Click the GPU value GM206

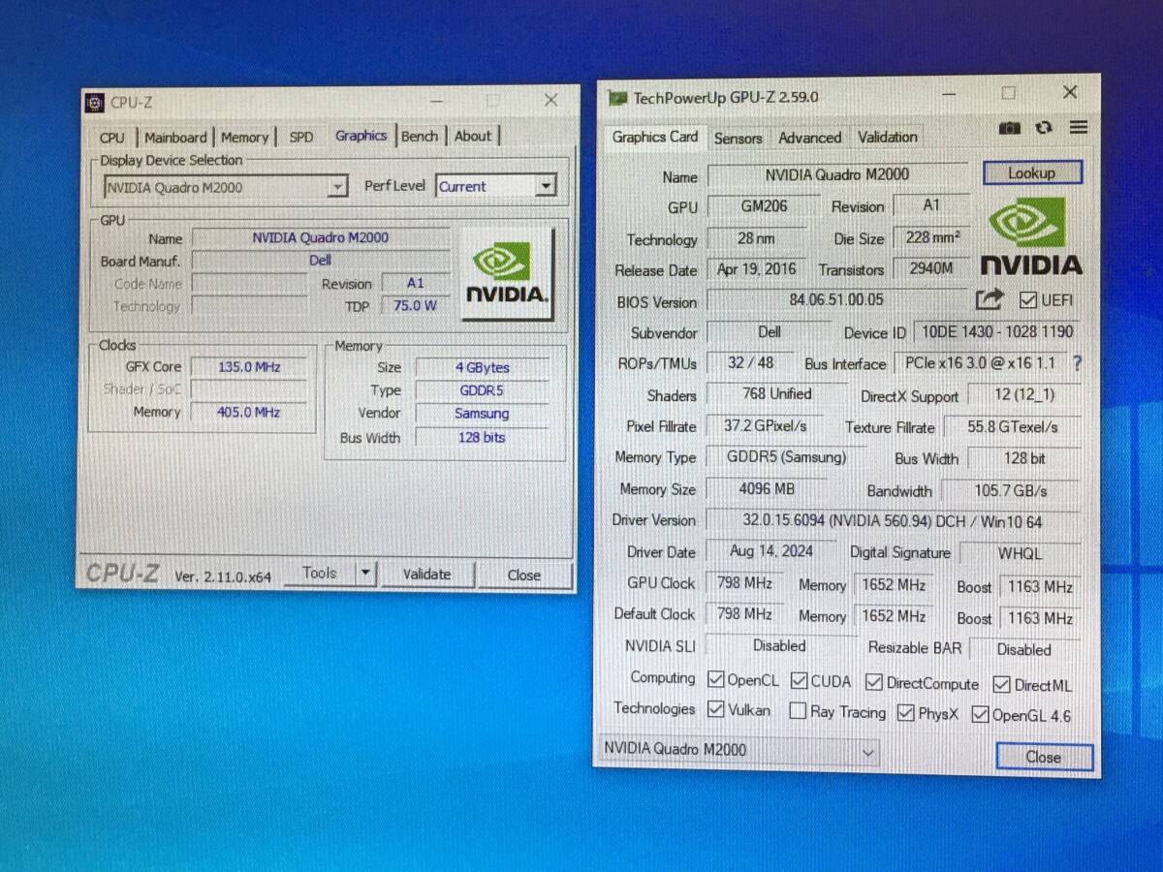click(x=764, y=206)
